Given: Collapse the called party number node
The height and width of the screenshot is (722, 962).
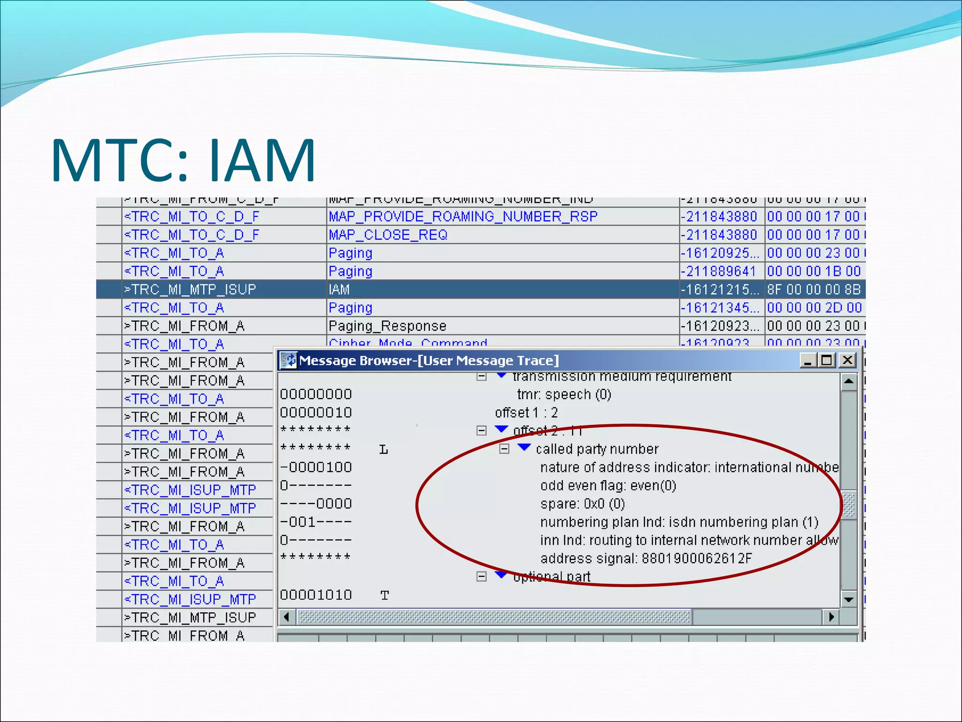Looking at the screenshot, I should point(504,449).
